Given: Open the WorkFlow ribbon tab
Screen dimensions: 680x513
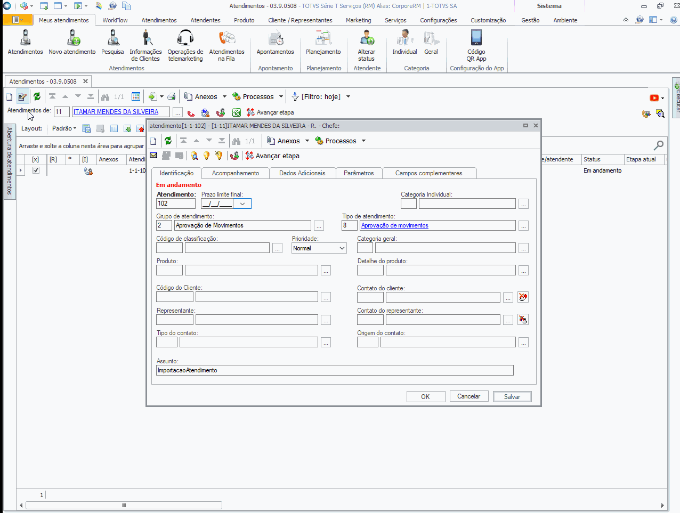Looking at the screenshot, I should click(x=115, y=20).
